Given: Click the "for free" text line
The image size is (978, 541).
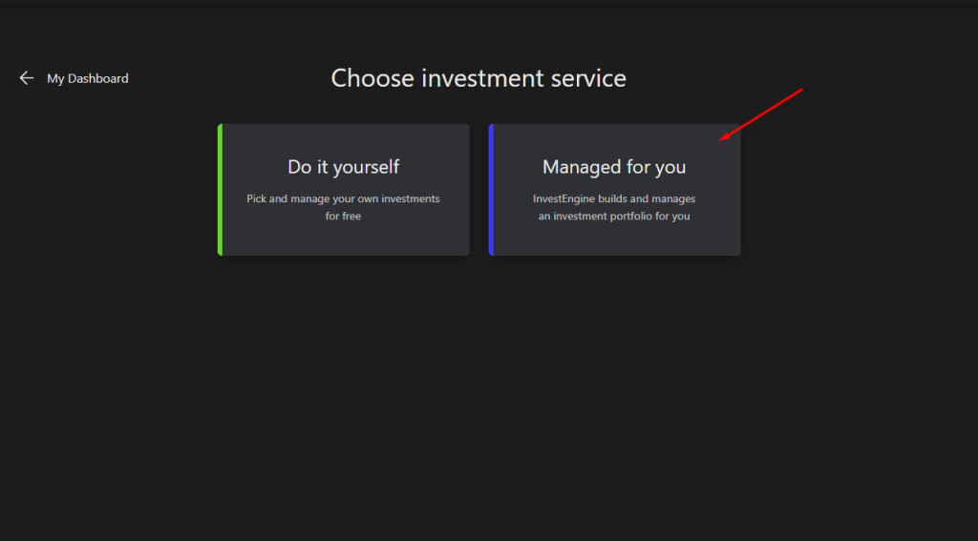Looking at the screenshot, I should [x=344, y=216].
